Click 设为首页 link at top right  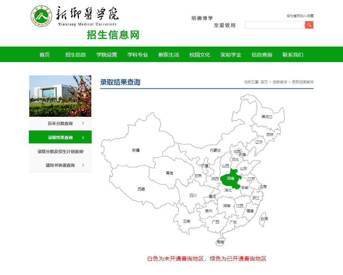[293, 16]
